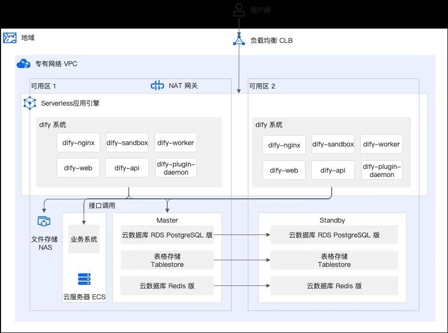Click dify-api box in zone 1
The height and width of the screenshot is (333, 448).
click(127, 168)
